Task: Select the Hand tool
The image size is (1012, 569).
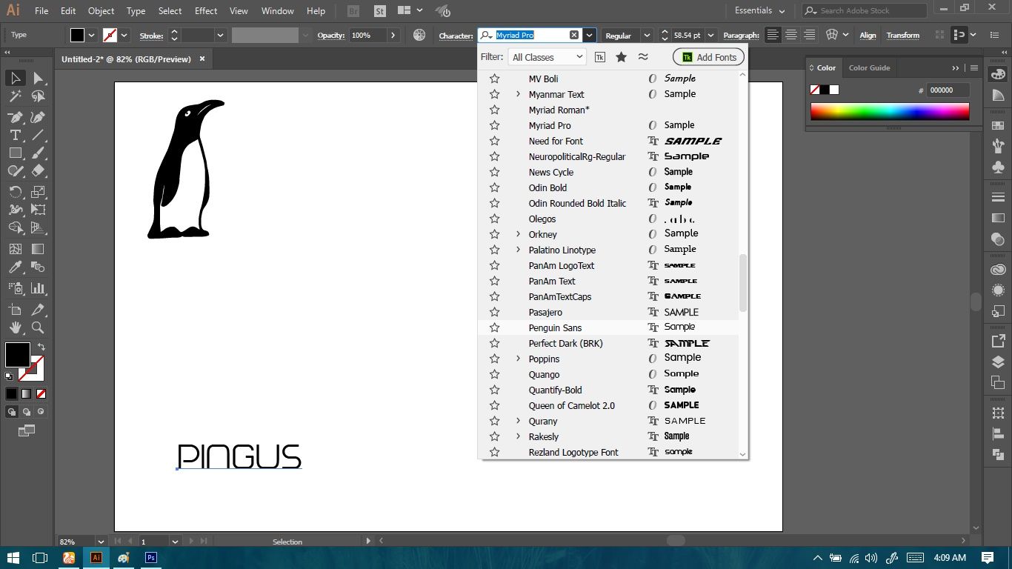Action: 16,327
